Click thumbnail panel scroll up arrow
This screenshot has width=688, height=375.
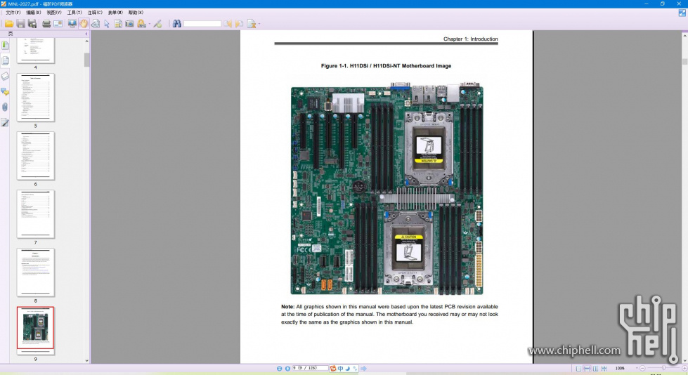coord(87,41)
